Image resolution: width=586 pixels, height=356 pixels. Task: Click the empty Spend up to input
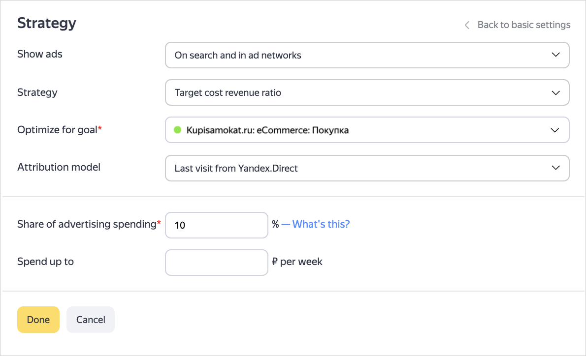coord(217,263)
